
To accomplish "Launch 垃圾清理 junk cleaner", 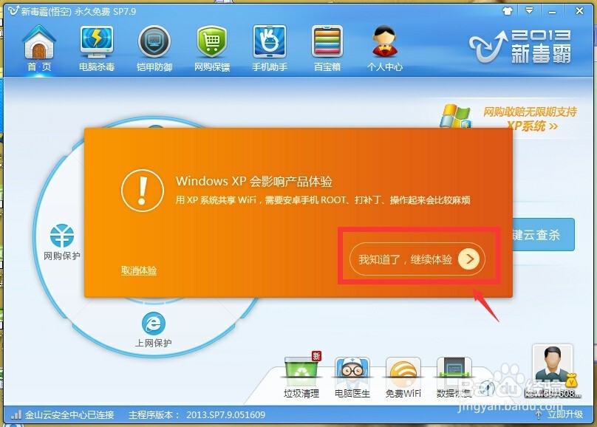I will [x=302, y=373].
